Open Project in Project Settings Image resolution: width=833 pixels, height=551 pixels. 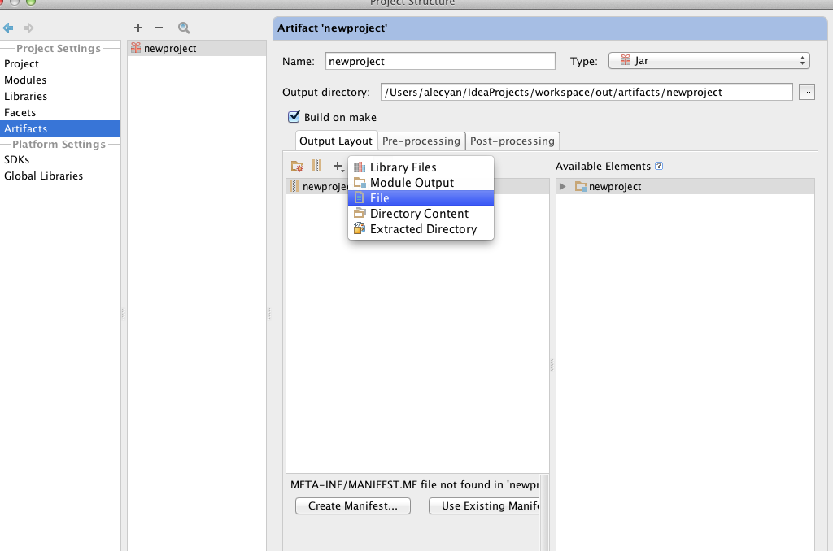[60, 63]
